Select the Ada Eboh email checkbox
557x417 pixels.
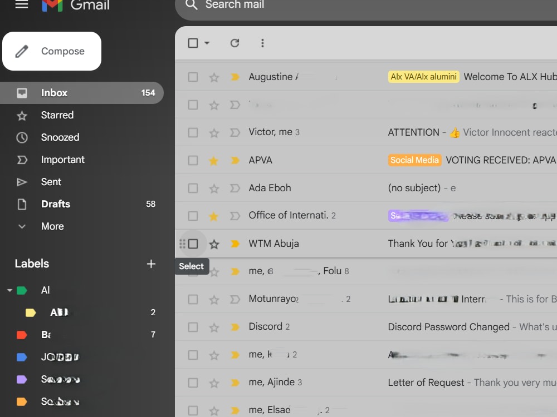pos(193,188)
